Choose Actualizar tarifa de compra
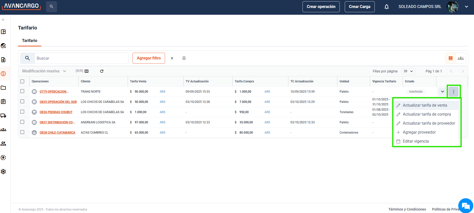 point(427,114)
